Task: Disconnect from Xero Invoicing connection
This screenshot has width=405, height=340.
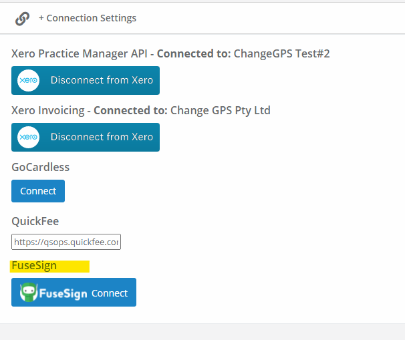Action: point(86,137)
